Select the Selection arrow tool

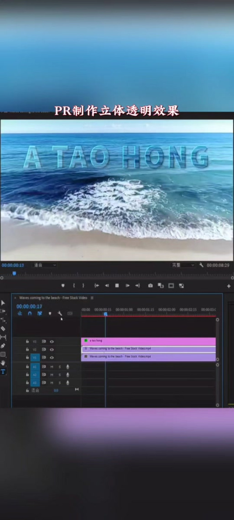3,302
